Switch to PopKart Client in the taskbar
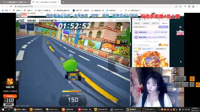This screenshot has height=112, width=200. tap(117, 110)
